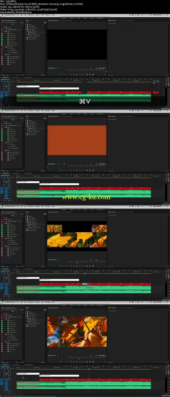Click Mark In in the split-leaves frame's transport
This screenshot has height=397, width=170.
point(64,266)
